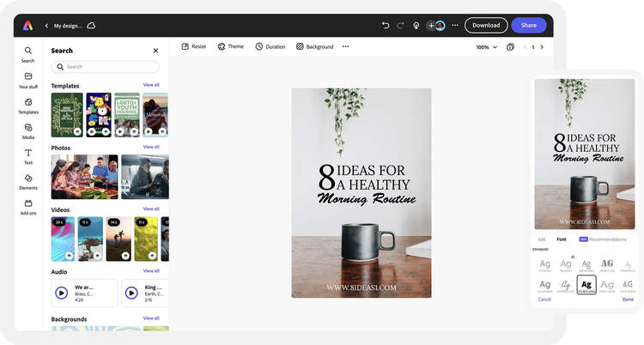644x345 pixels.
Task: Play the 'We ar...' audio track
Action: [x=62, y=293]
